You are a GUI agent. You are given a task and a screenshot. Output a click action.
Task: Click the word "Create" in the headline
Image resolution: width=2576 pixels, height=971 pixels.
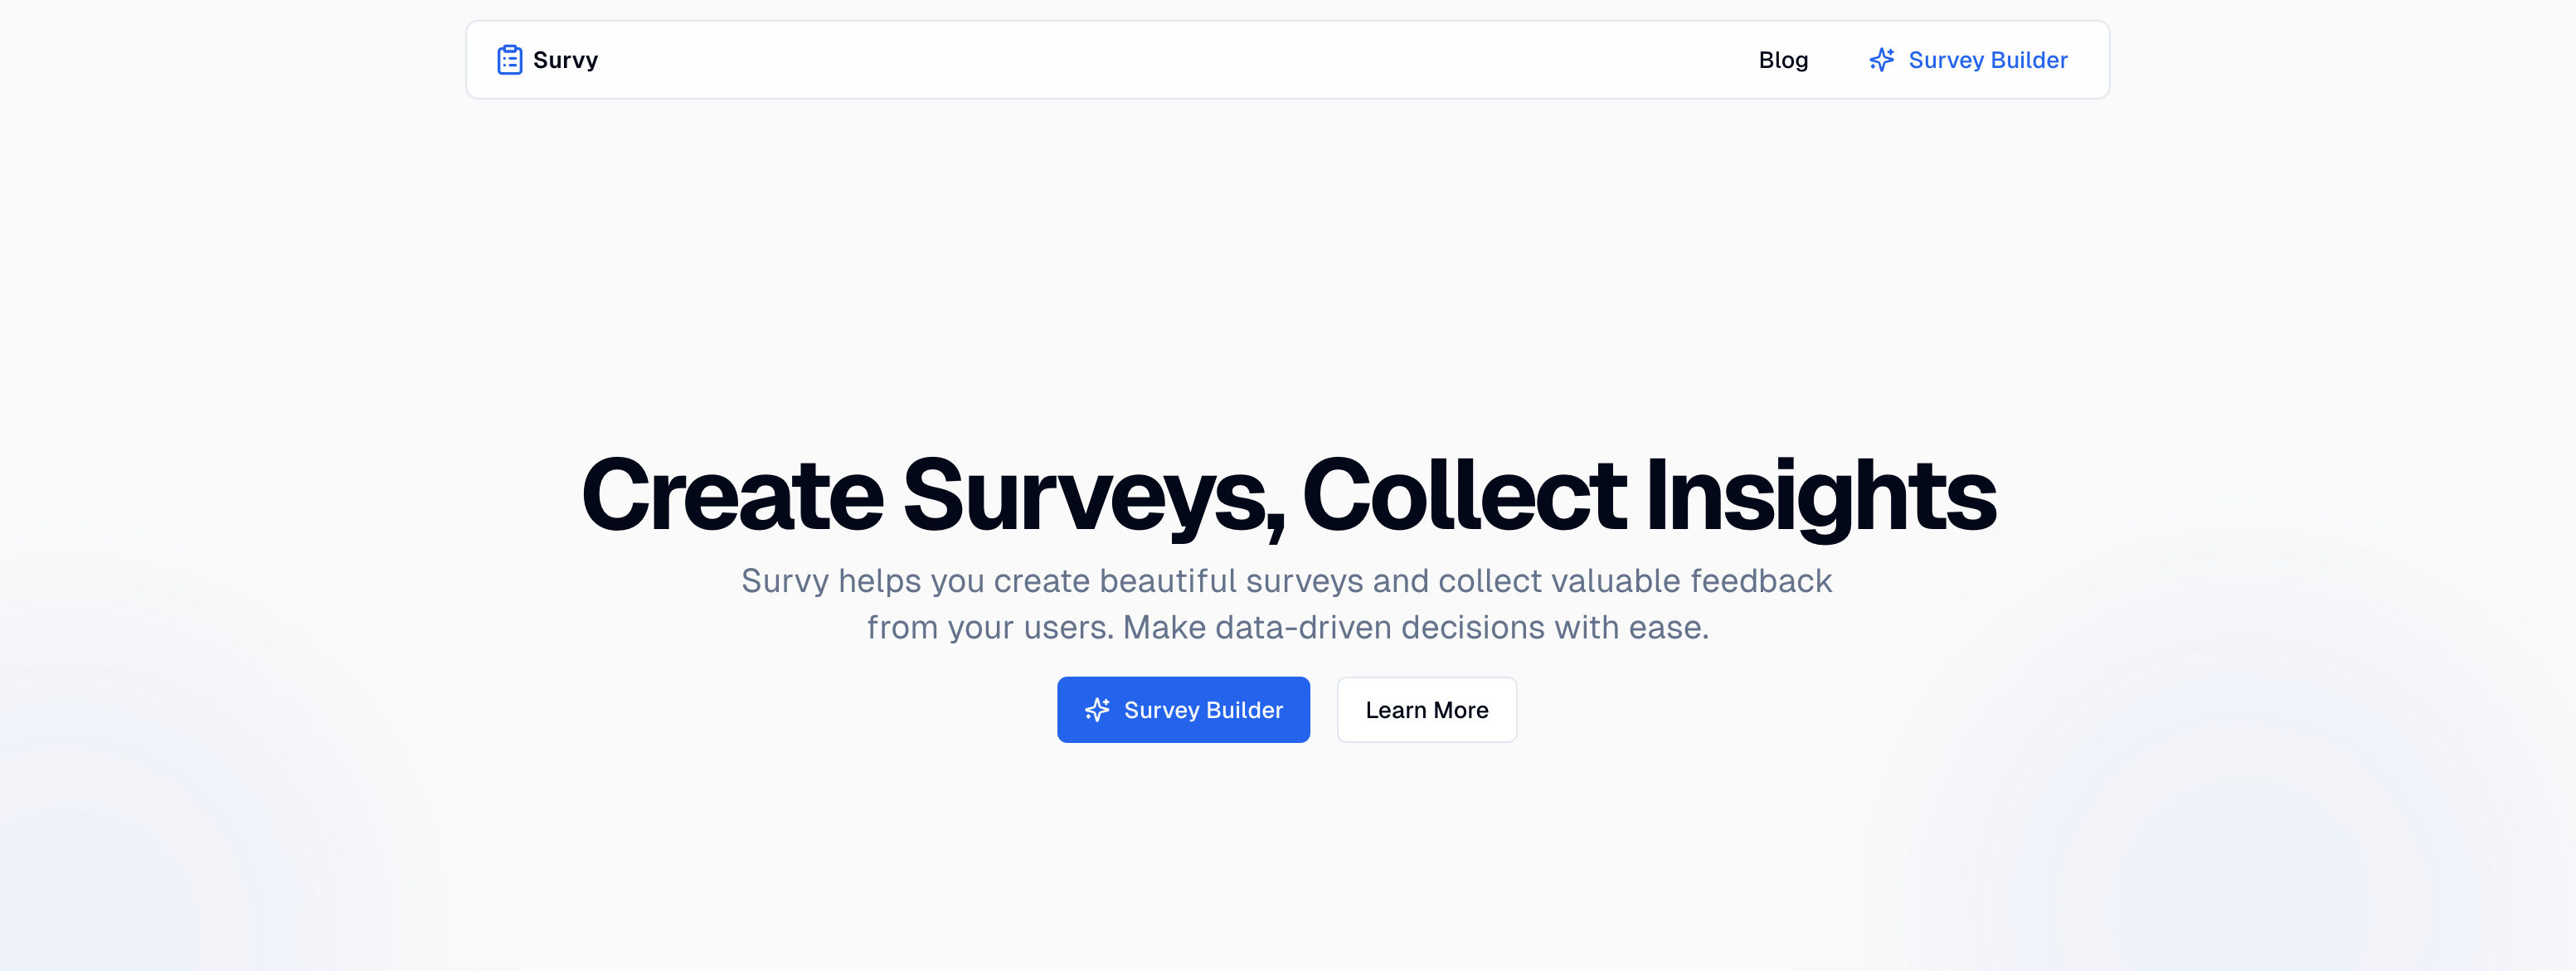point(732,495)
